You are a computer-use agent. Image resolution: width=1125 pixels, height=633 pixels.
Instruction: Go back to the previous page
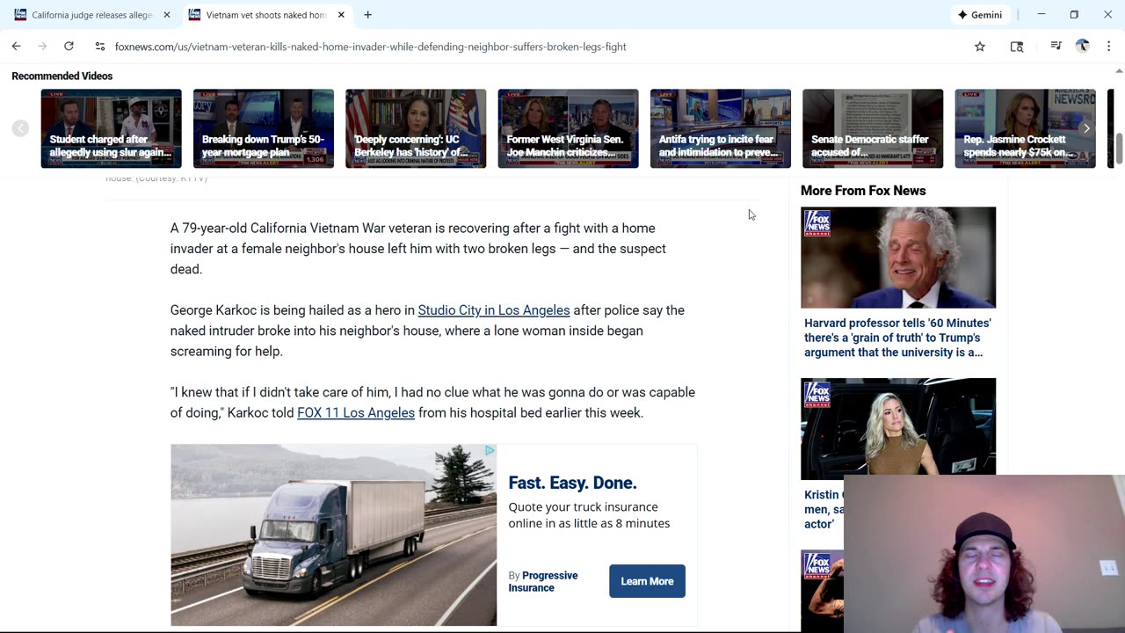tap(16, 47)
